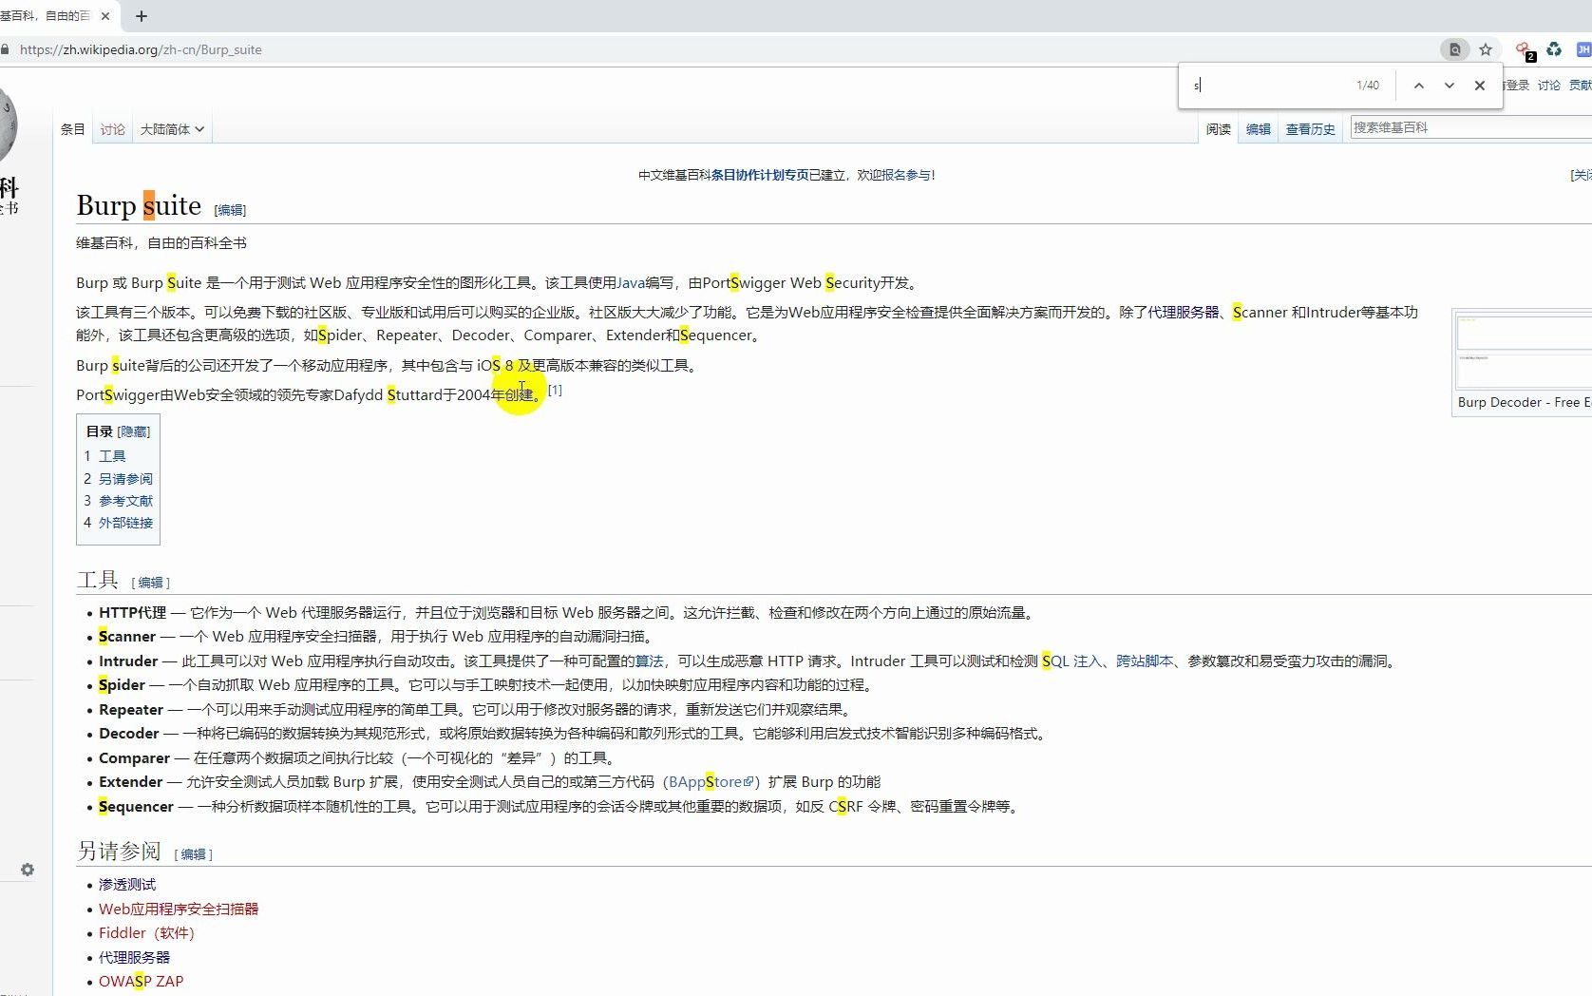Image resolution: width=1592 pixels, height=996 pixels.
Task: Click the page search (find) icon in address bar
Action: coord(1454,49)
